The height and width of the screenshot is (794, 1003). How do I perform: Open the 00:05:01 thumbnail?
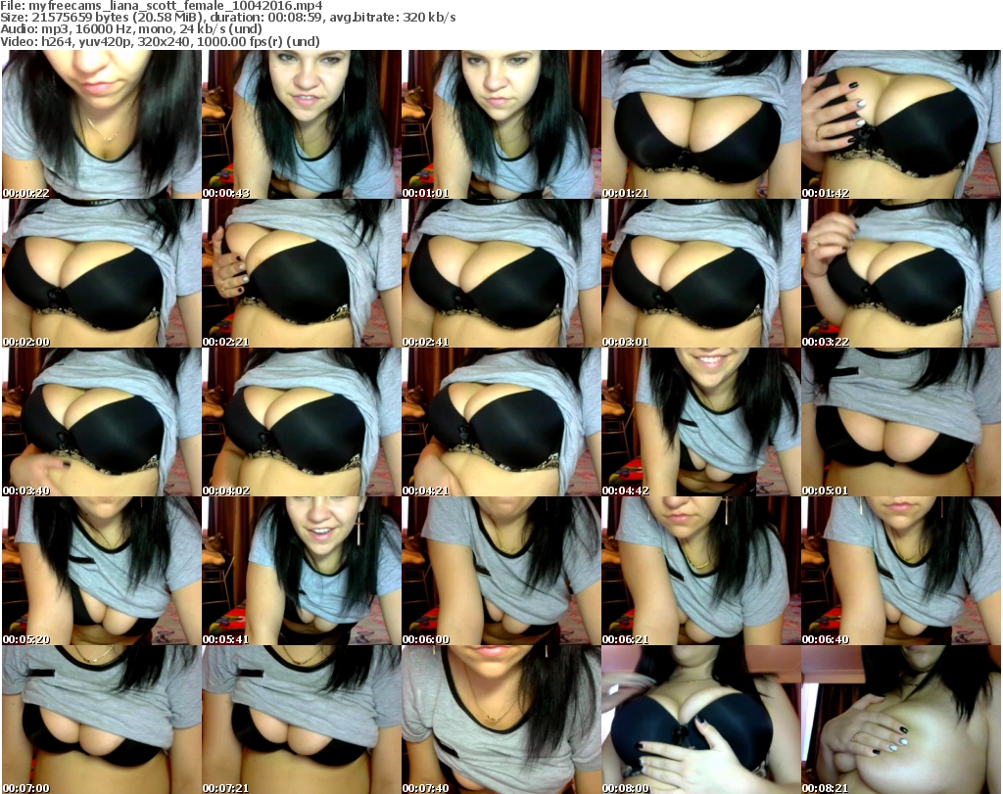pos(901,422)
